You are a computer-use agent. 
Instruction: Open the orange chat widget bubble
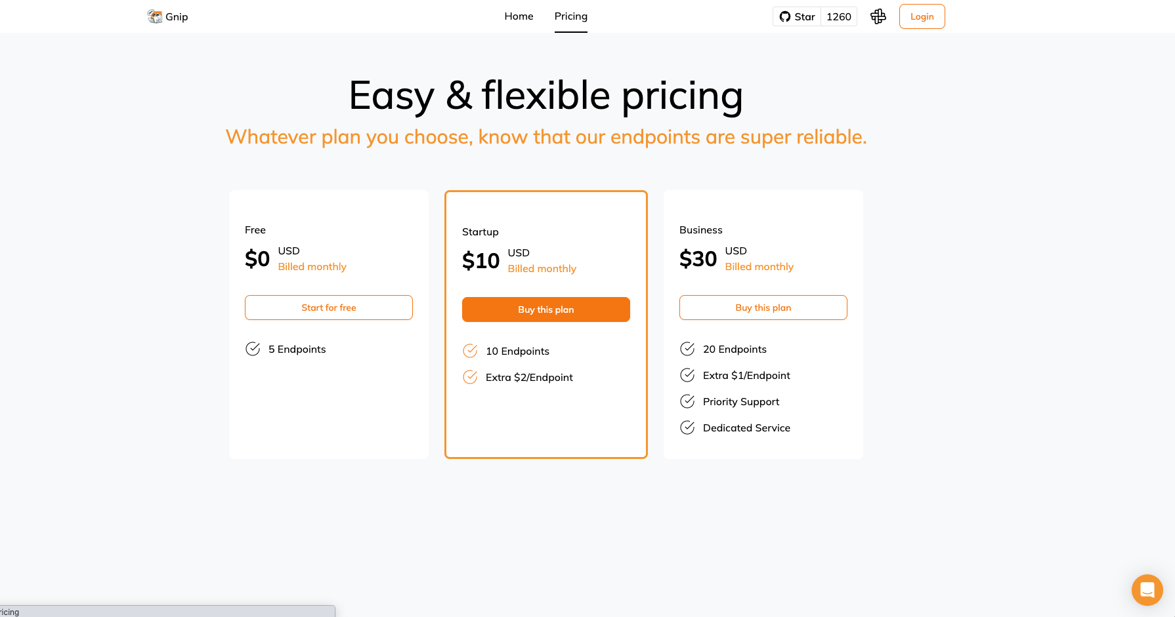tap(1147, 590)
